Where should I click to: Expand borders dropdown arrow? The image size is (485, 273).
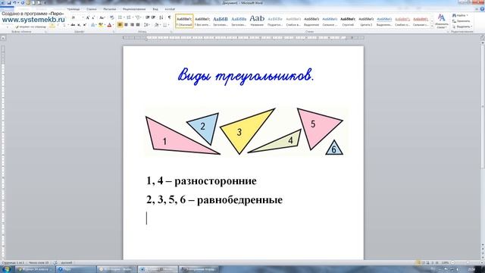point(168,25)
